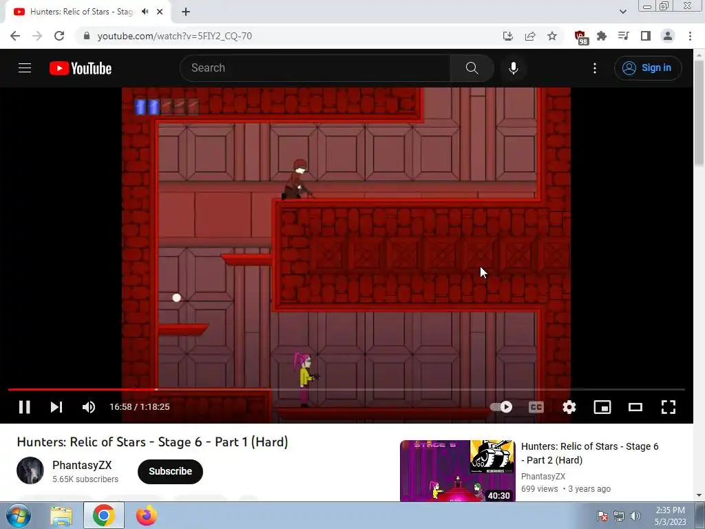705x529 pixels.
Task: Open the network tray icon
Action: click(619, 516)
